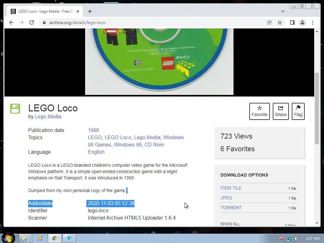Click the page scrollbar down arrow
Image resolution: width=324 pixels, height=243 pixels.
coord(317,223)
